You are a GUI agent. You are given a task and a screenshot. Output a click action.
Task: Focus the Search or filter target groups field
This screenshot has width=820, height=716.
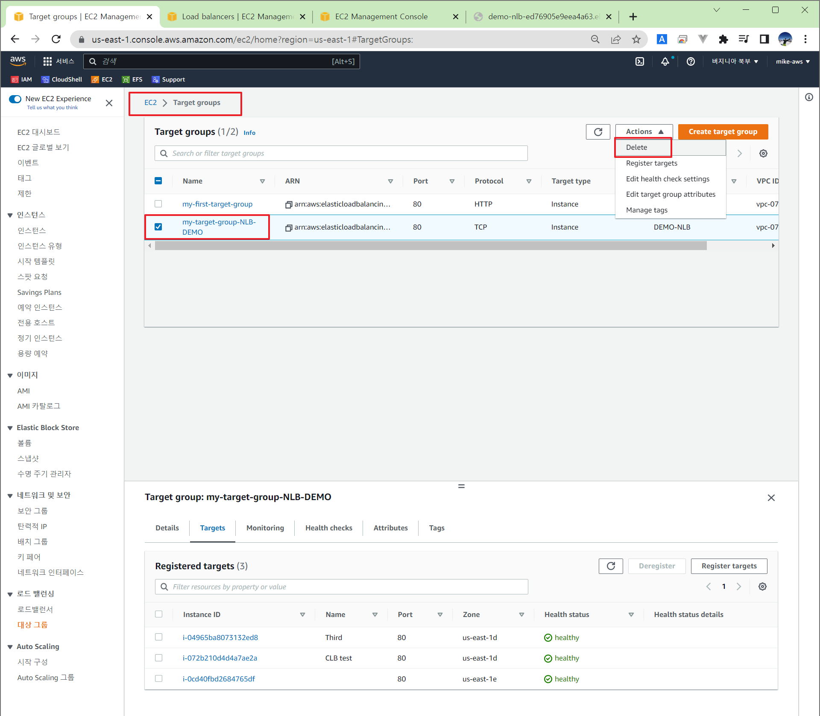tap(341, 154)
